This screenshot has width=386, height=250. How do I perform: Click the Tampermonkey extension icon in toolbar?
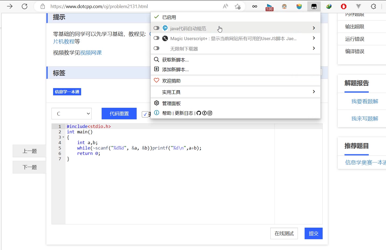click(314, 6)
